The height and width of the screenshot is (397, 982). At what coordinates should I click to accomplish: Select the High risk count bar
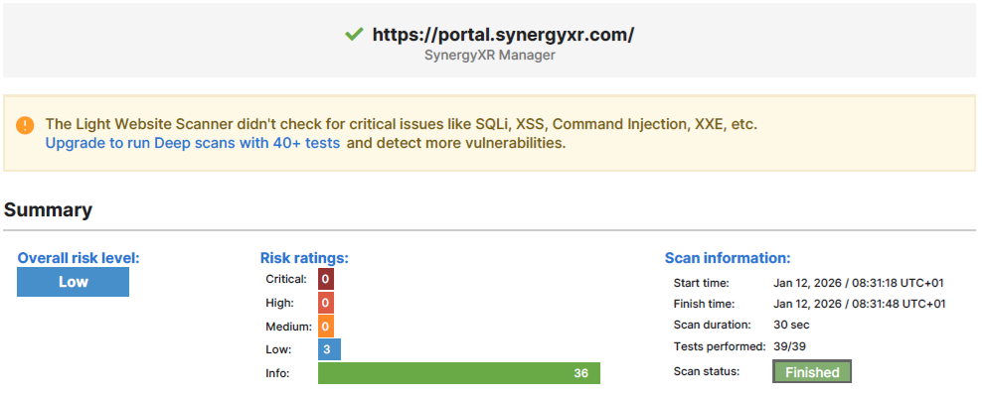[x=325, y=303]
